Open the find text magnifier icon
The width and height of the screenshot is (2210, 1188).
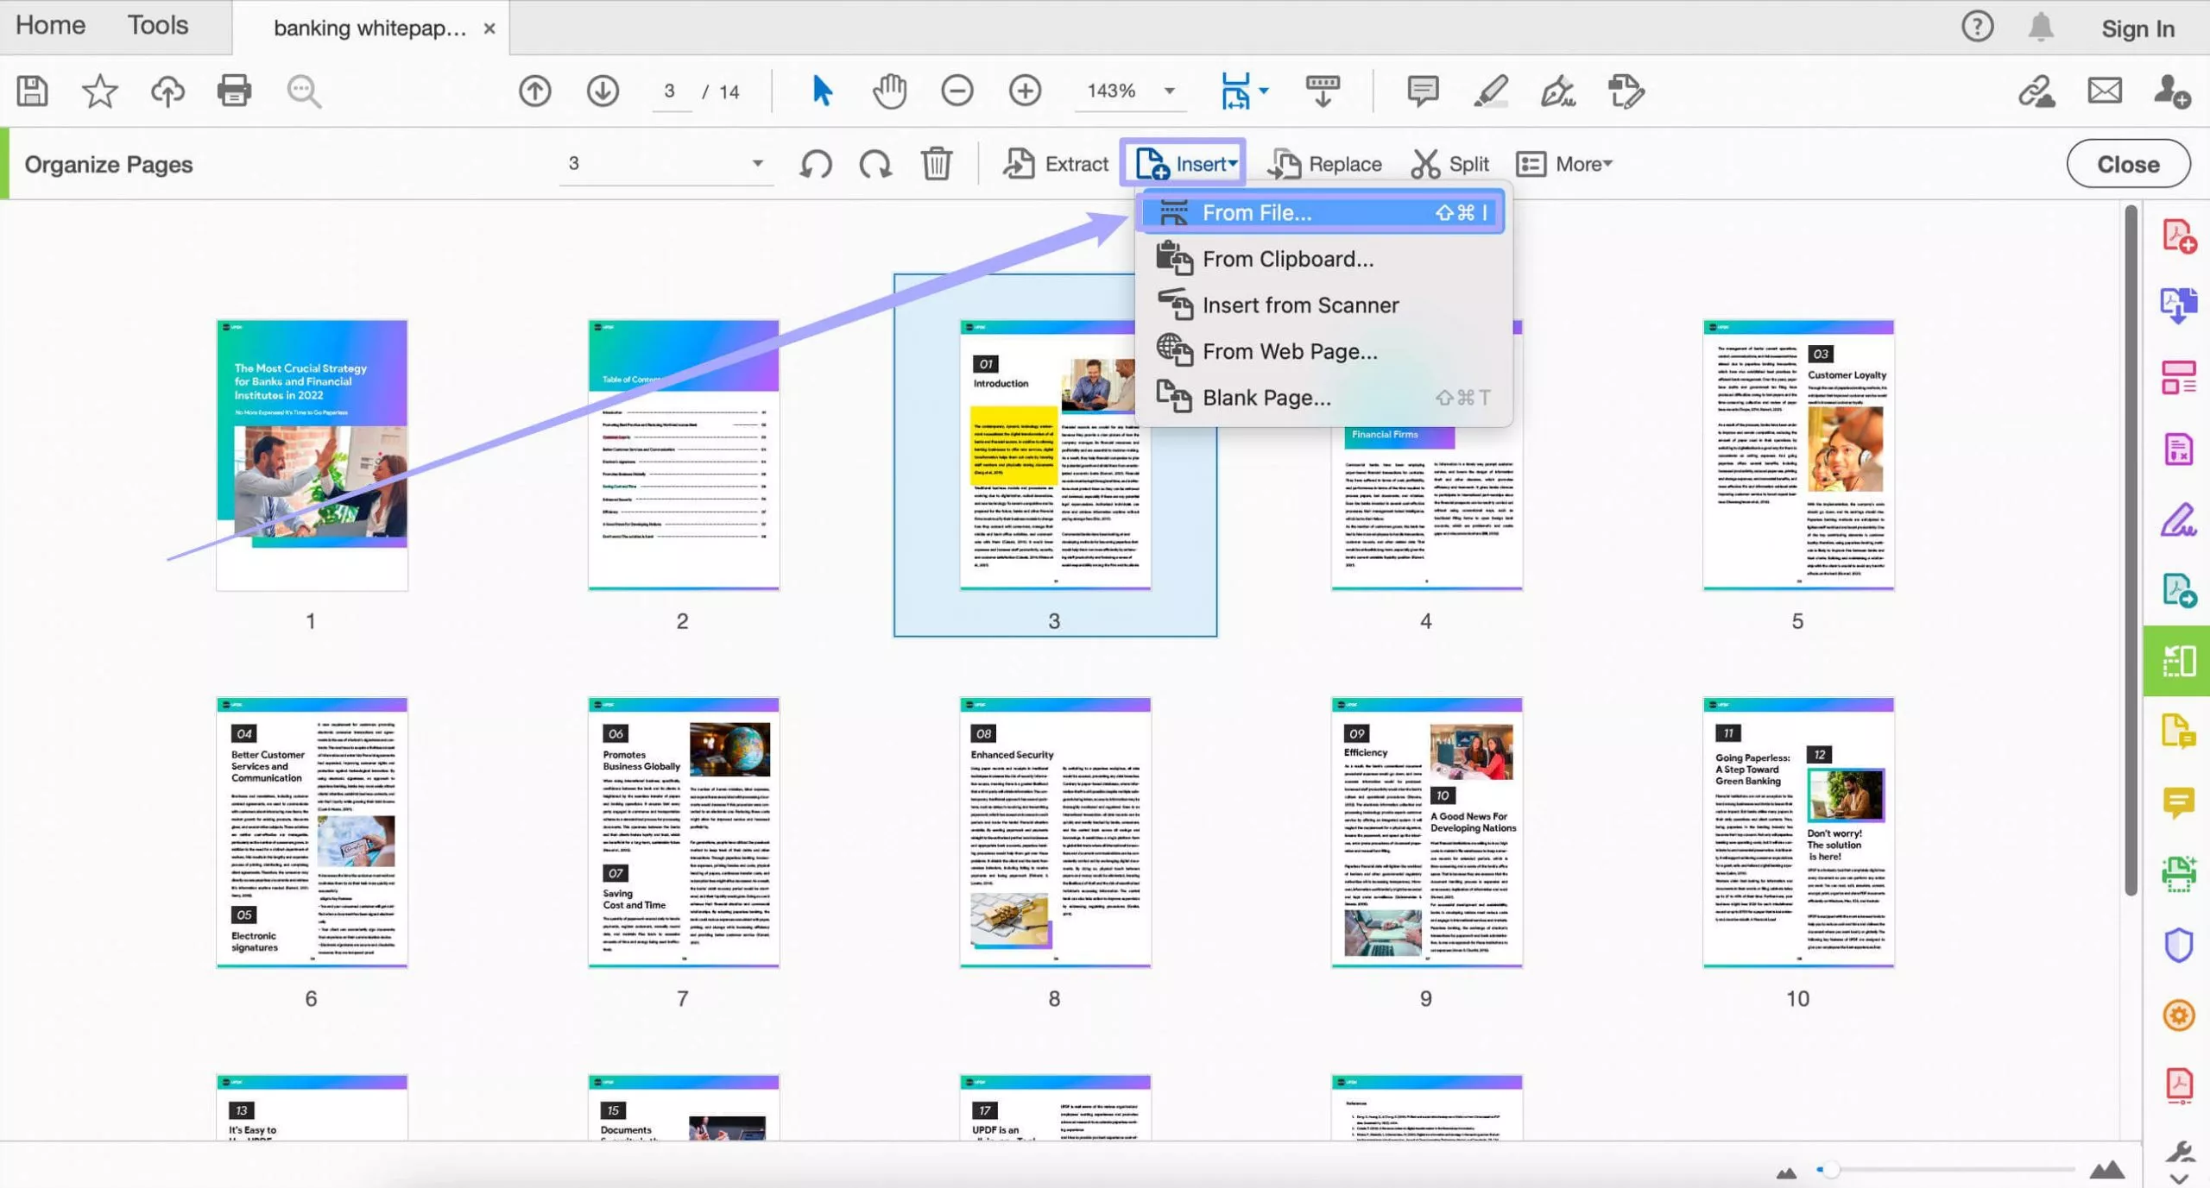303,91
